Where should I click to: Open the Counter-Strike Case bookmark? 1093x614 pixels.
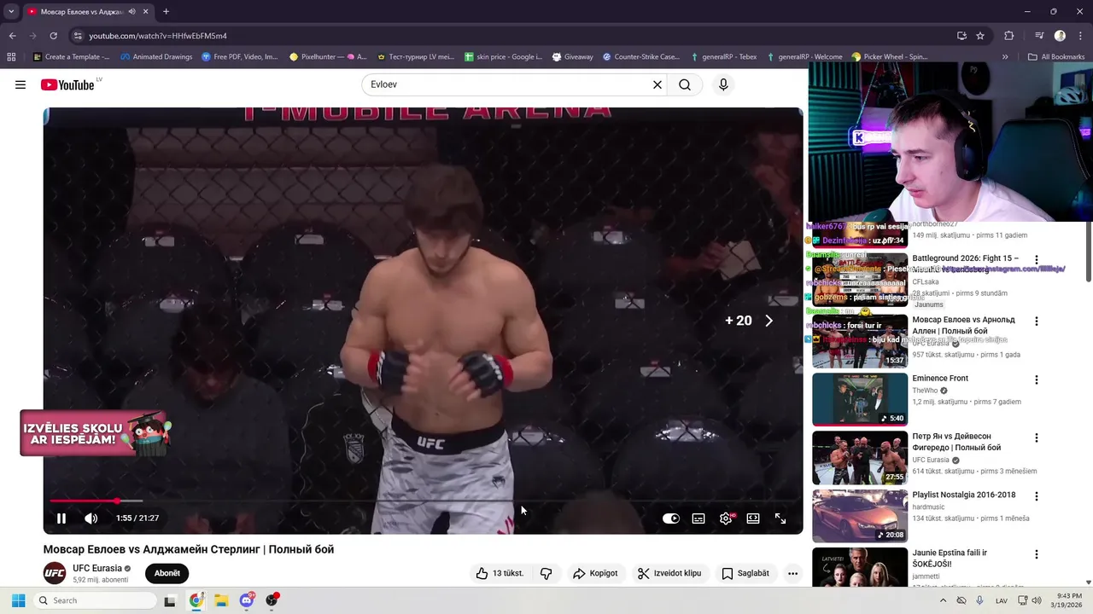640,57
